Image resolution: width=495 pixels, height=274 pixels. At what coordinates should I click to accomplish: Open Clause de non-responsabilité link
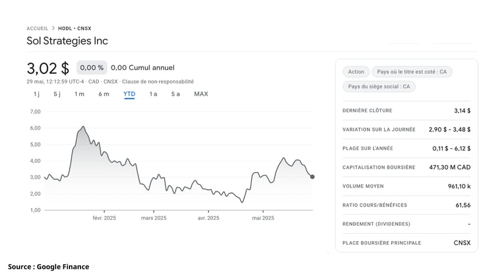[x=158, y=82]
